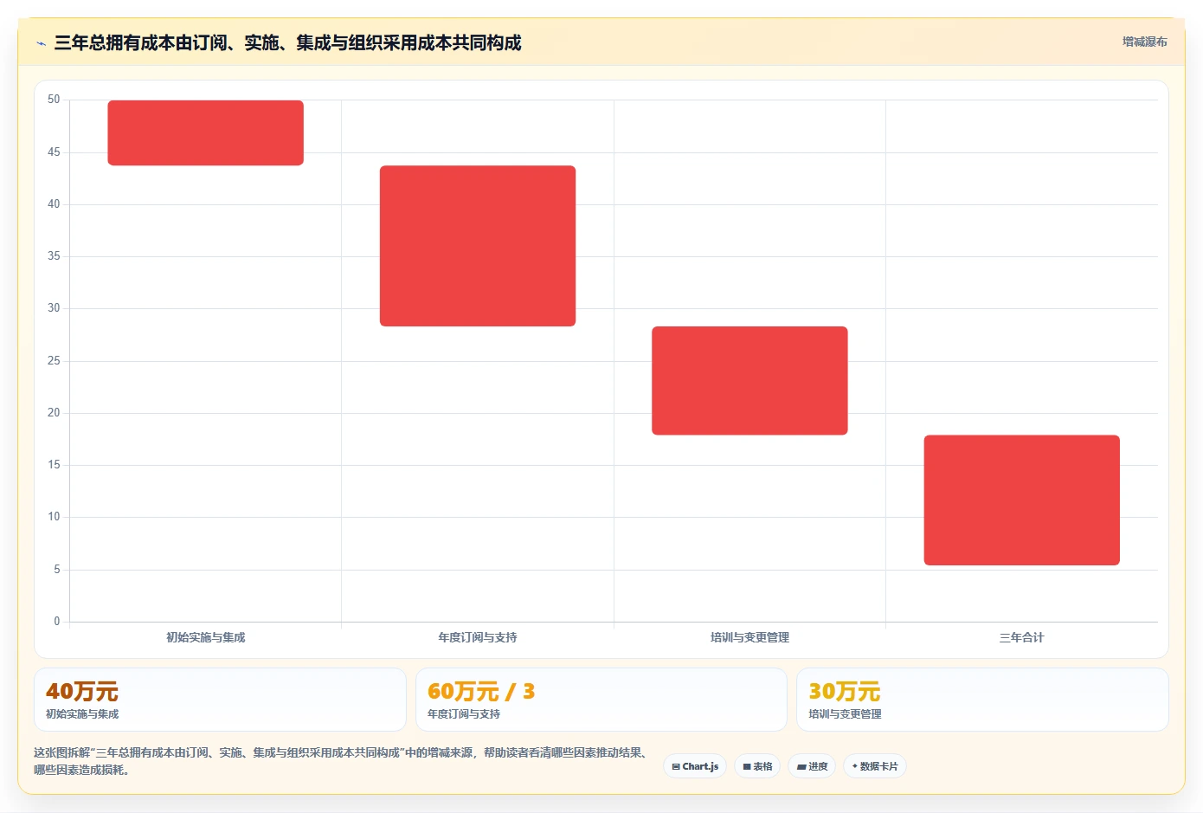Click the 表格 tag

click(x=757, y=766)
